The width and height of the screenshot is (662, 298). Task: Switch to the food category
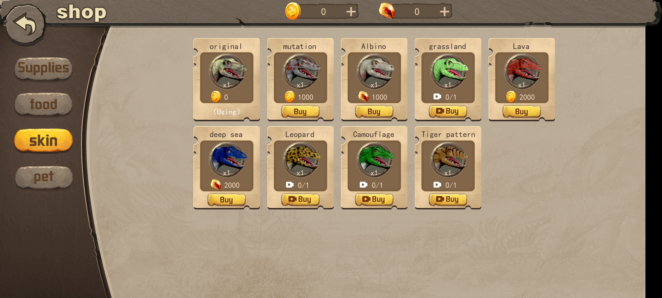[x=43, y=104]
